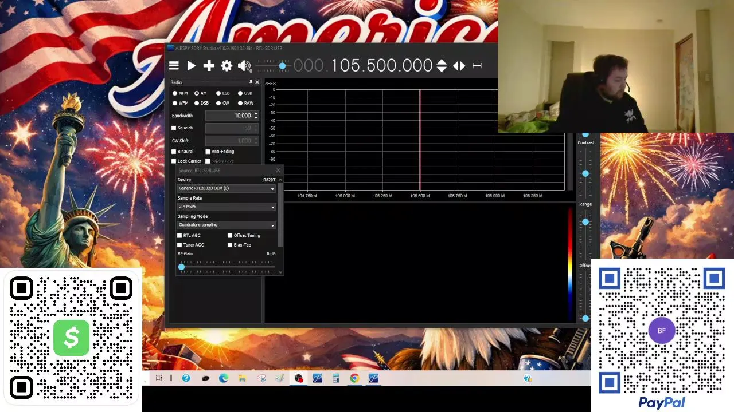Open Task View in the taskbar
734x412 pixels.
(x=159, y=378)
